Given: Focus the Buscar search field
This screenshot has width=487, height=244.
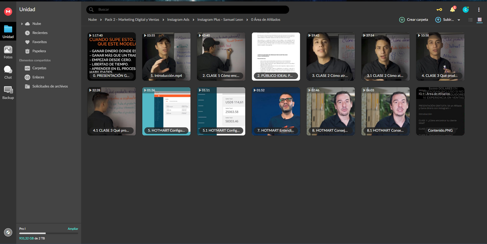Looking at the screenshot, I should tap(187, 9).
